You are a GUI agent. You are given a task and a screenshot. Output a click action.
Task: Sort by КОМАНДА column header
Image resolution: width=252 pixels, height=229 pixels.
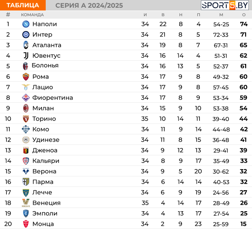(32, 15)
